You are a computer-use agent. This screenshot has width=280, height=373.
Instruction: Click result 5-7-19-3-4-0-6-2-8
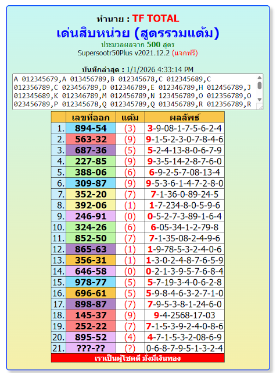click(185, 282)
